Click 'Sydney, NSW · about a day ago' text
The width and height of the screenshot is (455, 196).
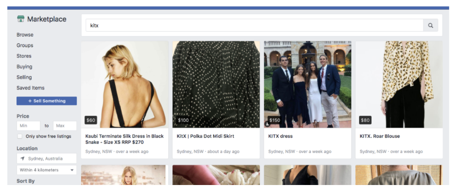click(208, 152)
